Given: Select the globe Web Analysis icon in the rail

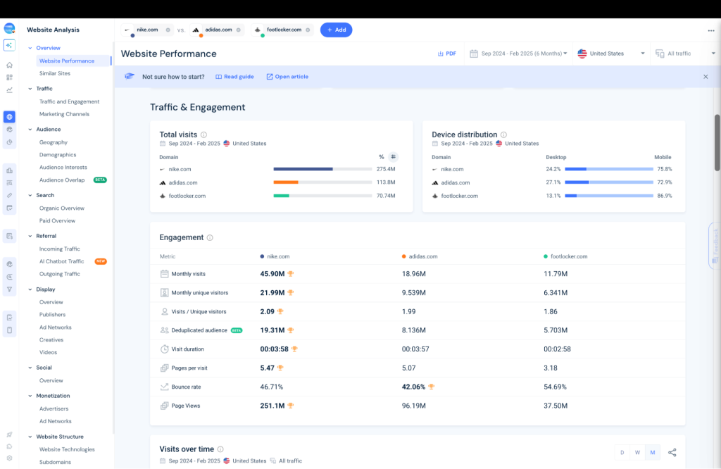Looking at the screenshot, I should click(8, 116).
